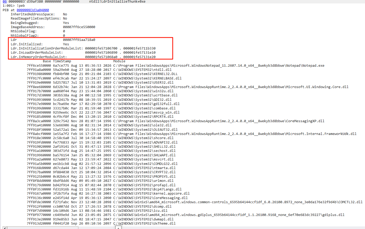The height and width of the screenshot is (229, 365).
Task: Select the profapi.dll module path
Action: click(x=144, y=185)
